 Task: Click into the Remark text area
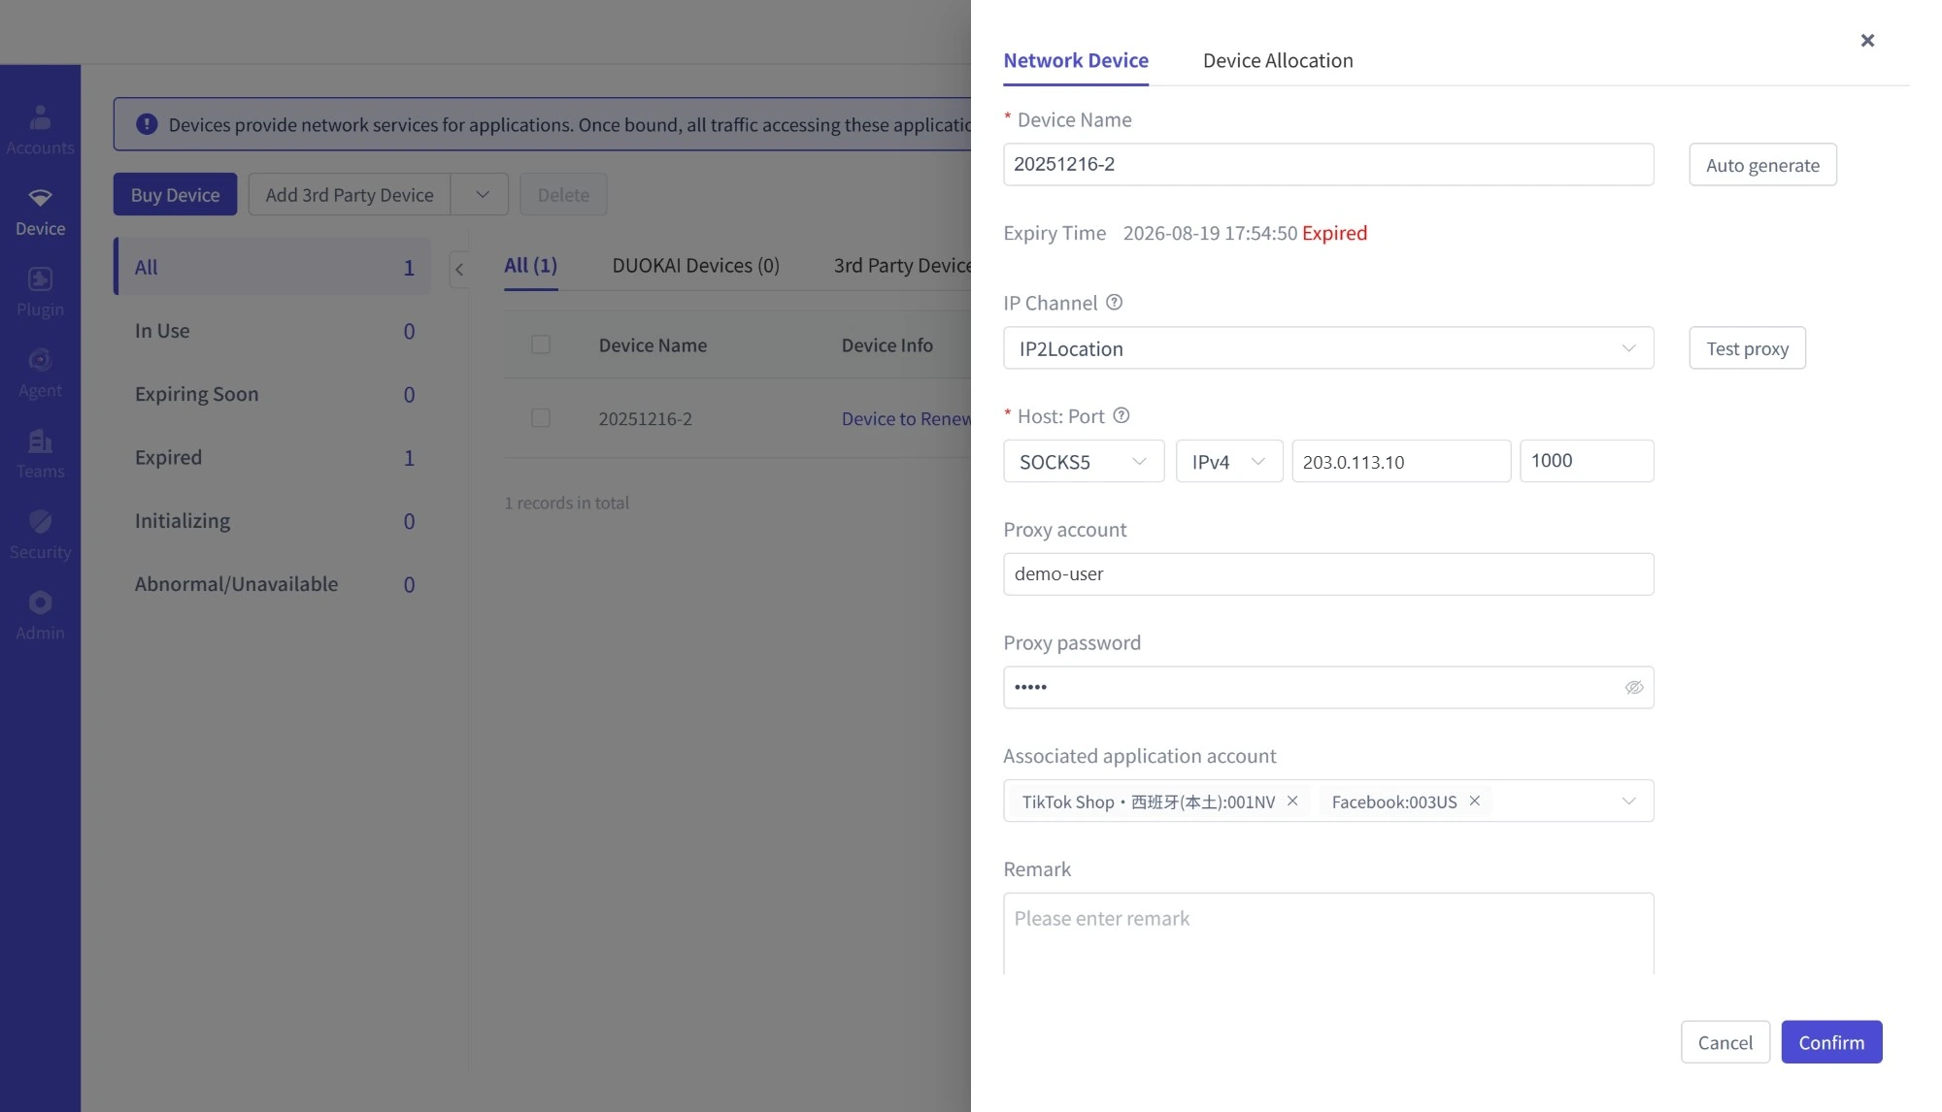(x=1328, y=933)
